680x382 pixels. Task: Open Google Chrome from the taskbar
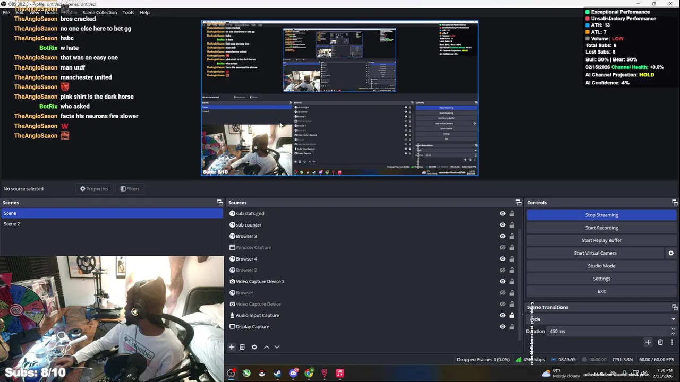coord(309,374)
